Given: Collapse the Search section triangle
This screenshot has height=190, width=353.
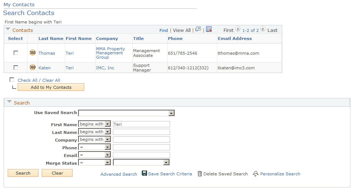Looking at the screenshot, I should [x=9, y=102].
